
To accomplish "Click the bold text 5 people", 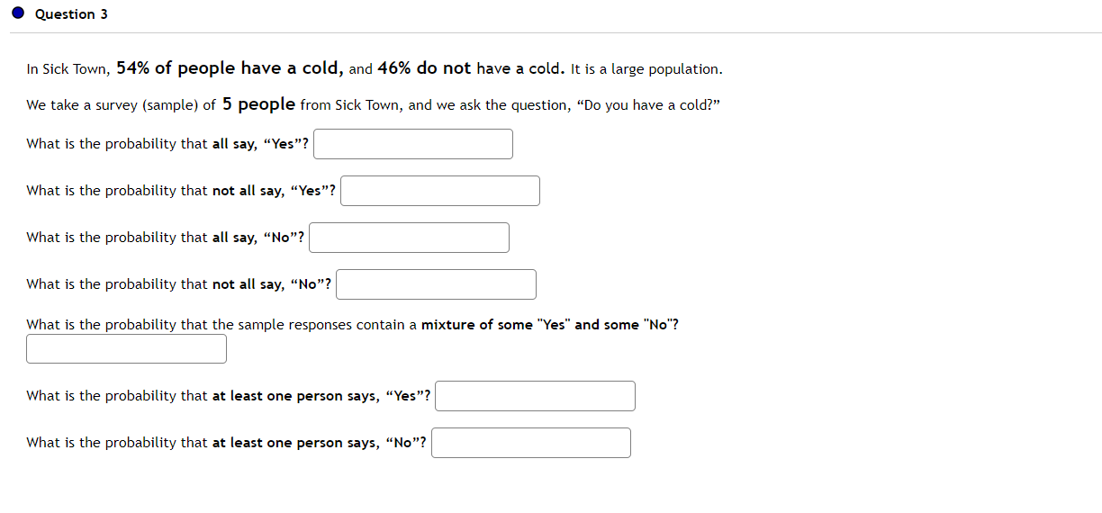I will pyautogui.click(x=259, y=104).
